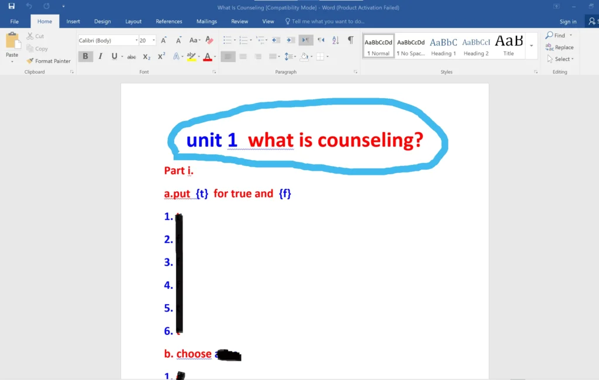Image resolution: width=599 pixels, height=380 pixels.
Task: Show paragraph formatting marks
Action: click(x=349, y=40)
